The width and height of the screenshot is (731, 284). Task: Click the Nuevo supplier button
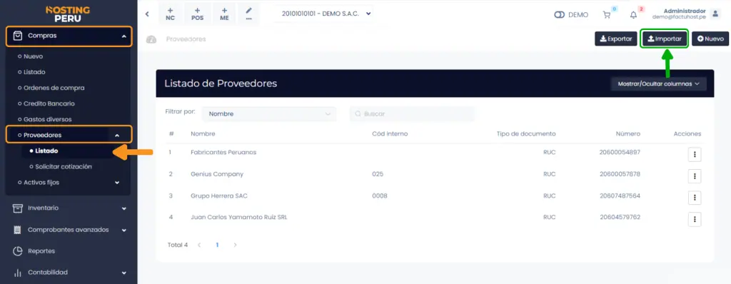click(710, 39)
